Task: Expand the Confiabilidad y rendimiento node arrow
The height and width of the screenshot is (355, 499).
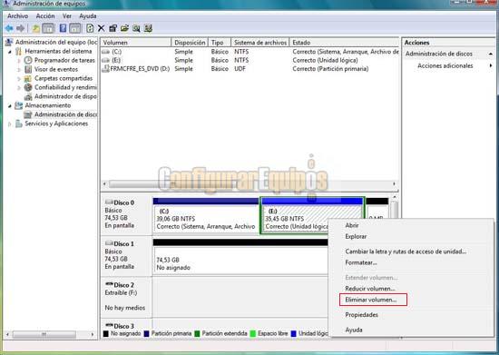Action: [x=19, y=87]
